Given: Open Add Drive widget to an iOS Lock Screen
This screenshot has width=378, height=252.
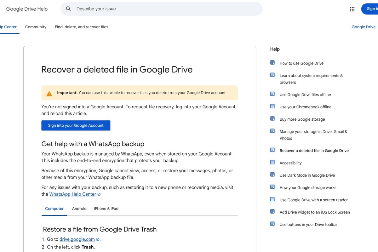Looking at the screenshot, I should (315, 212).
